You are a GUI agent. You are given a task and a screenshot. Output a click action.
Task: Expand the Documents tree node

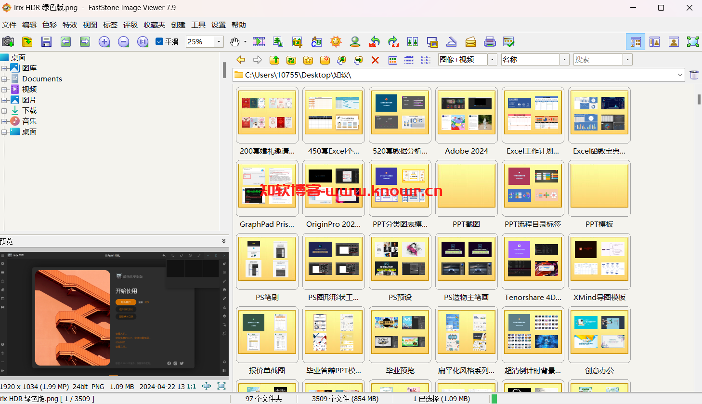[x=4, y=79]
